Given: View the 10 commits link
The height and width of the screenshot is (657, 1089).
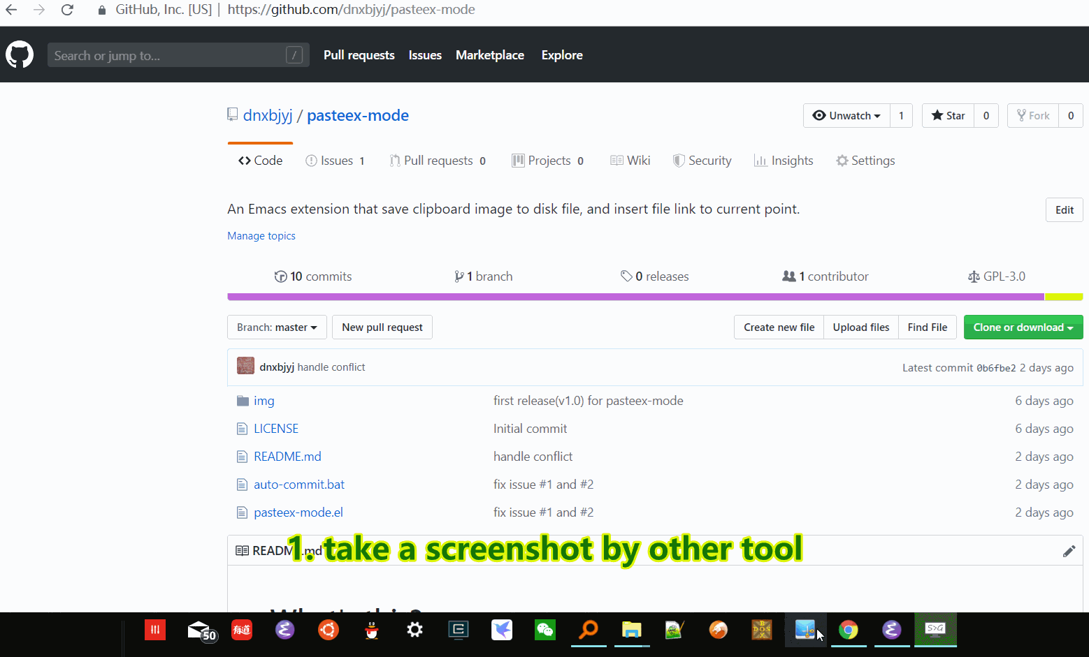Looking at the screenshot, I should (x=313, y=276).
